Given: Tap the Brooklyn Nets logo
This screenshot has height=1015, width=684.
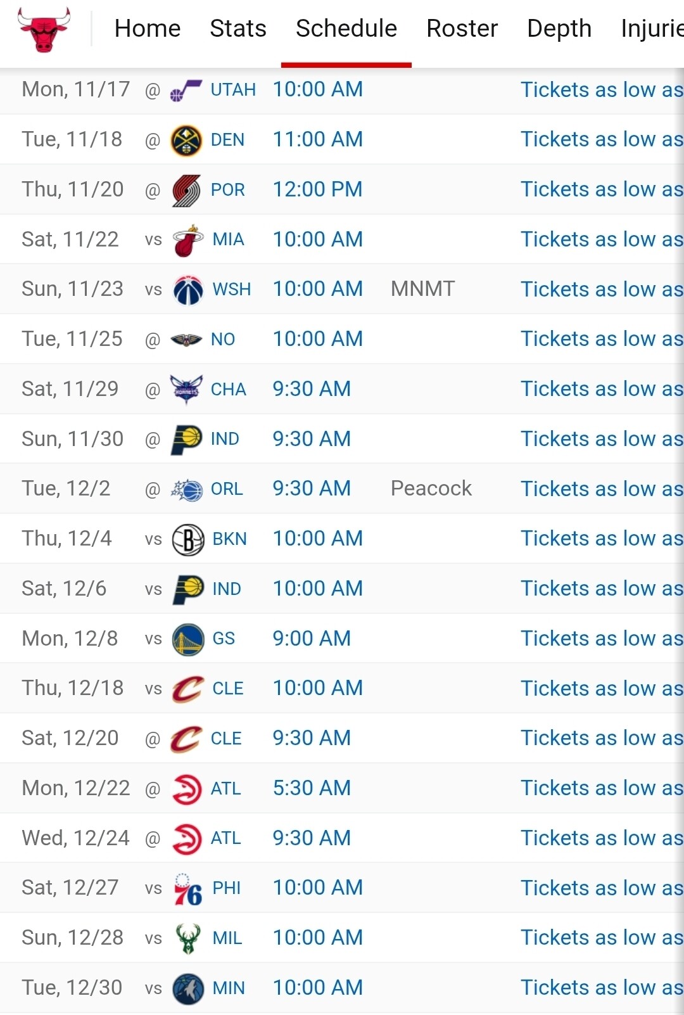Looking at the screenshot, I should click(188, 539).
